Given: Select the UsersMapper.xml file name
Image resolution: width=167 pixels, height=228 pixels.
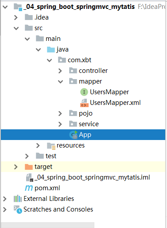Looking at the screenshot, I should [x=115, y=103].
